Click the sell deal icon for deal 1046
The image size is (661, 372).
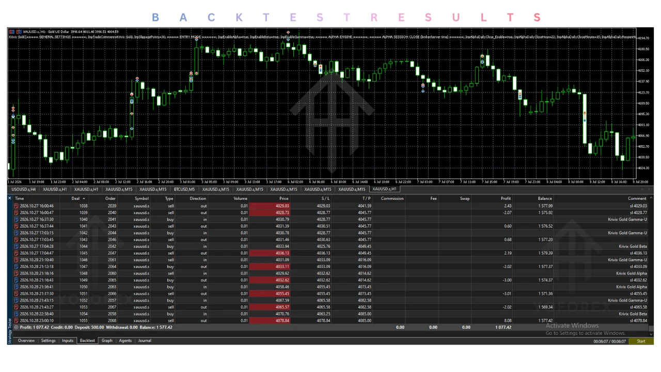(x=16, y=260)
